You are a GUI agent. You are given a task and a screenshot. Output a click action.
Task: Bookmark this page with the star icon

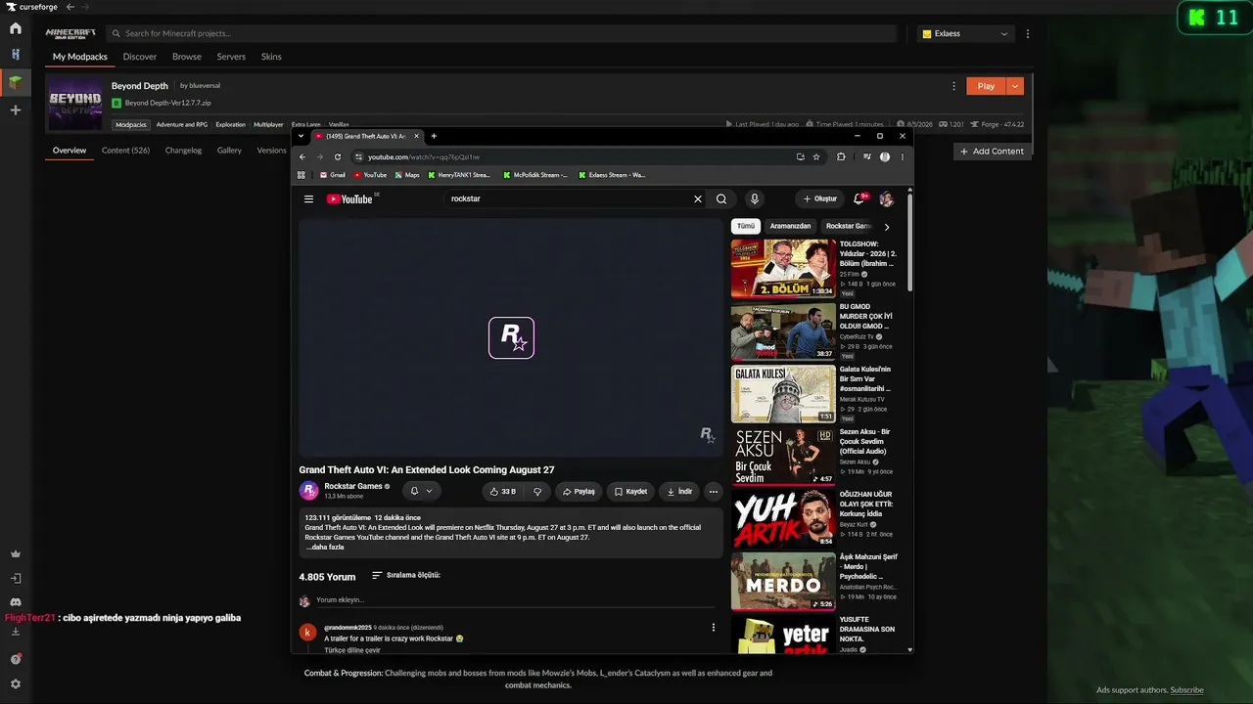click(816, 156)
